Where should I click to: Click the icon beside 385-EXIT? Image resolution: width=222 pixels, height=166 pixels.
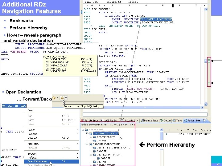99,158
